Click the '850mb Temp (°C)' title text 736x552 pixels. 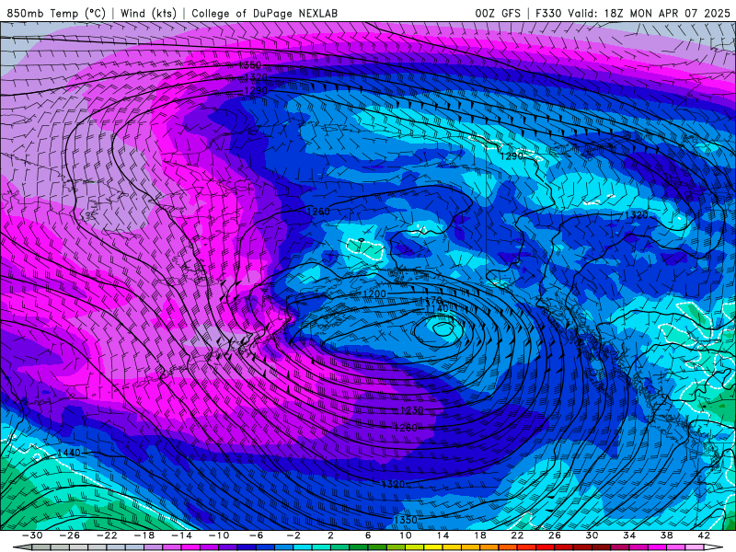point(56,13)
